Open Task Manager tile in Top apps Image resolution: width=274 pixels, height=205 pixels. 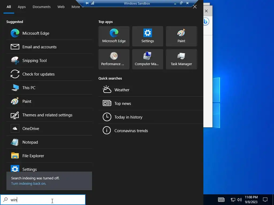coord(181,59)
